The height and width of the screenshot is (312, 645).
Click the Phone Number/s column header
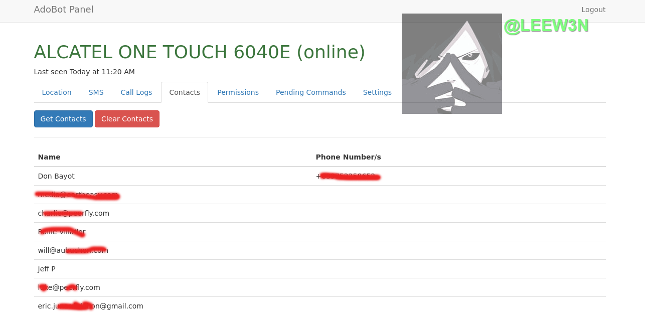coord(348,157)
